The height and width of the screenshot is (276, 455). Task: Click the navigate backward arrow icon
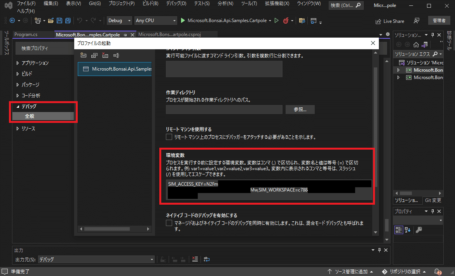tap(12, 21)
